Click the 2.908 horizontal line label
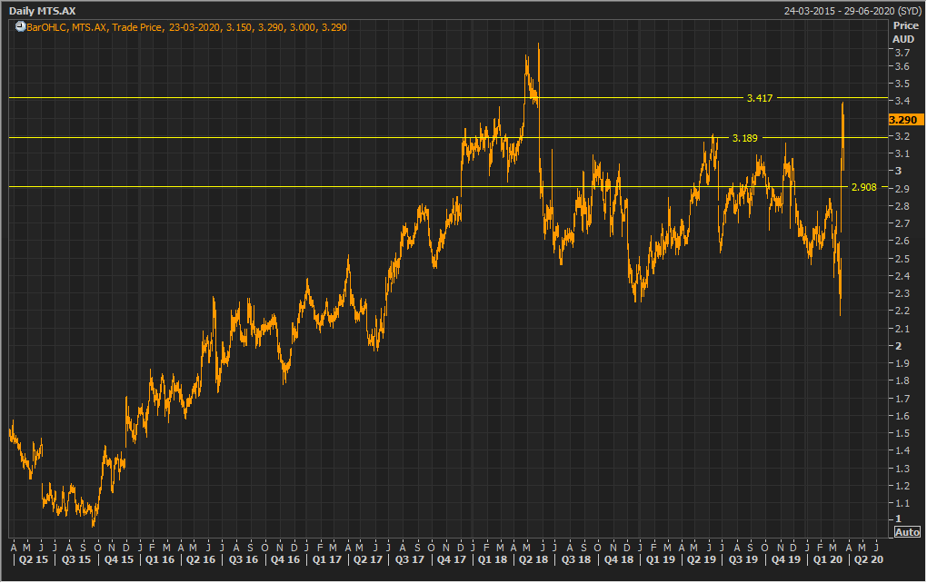This screenshot has width=927, height=583. tap(863, 187)
